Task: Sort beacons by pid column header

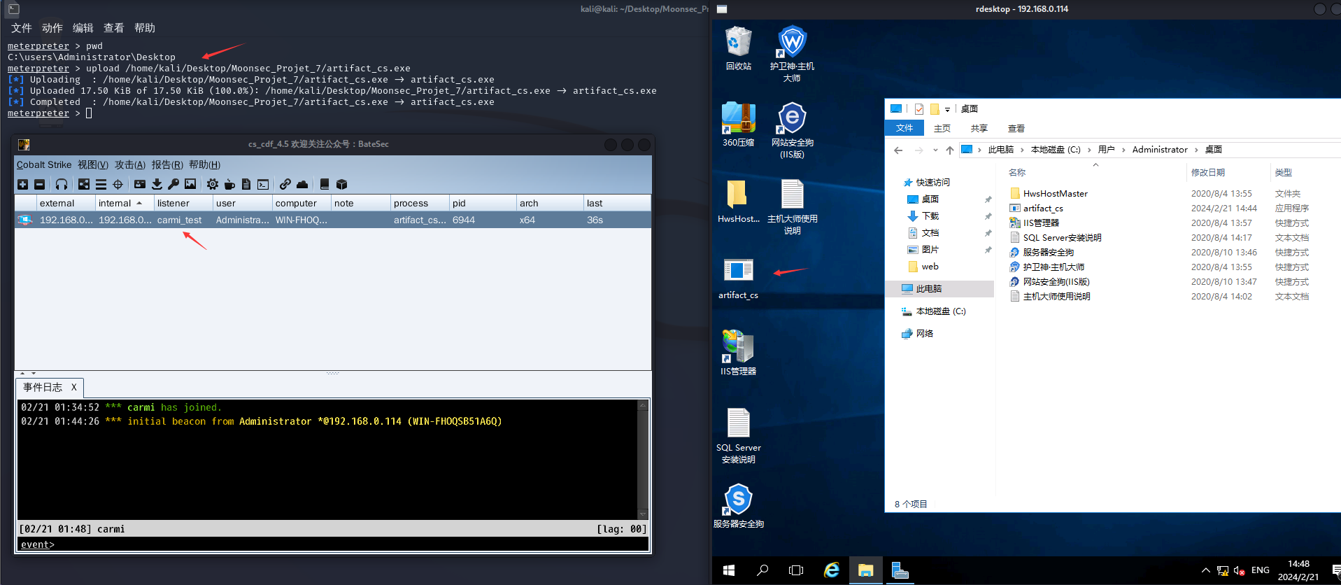Action: 484,204
